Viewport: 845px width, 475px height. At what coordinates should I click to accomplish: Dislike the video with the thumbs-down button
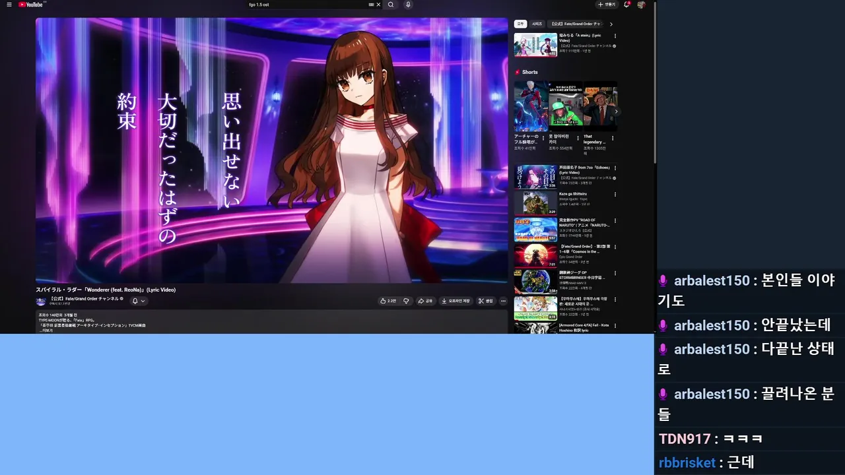point(406,301)
